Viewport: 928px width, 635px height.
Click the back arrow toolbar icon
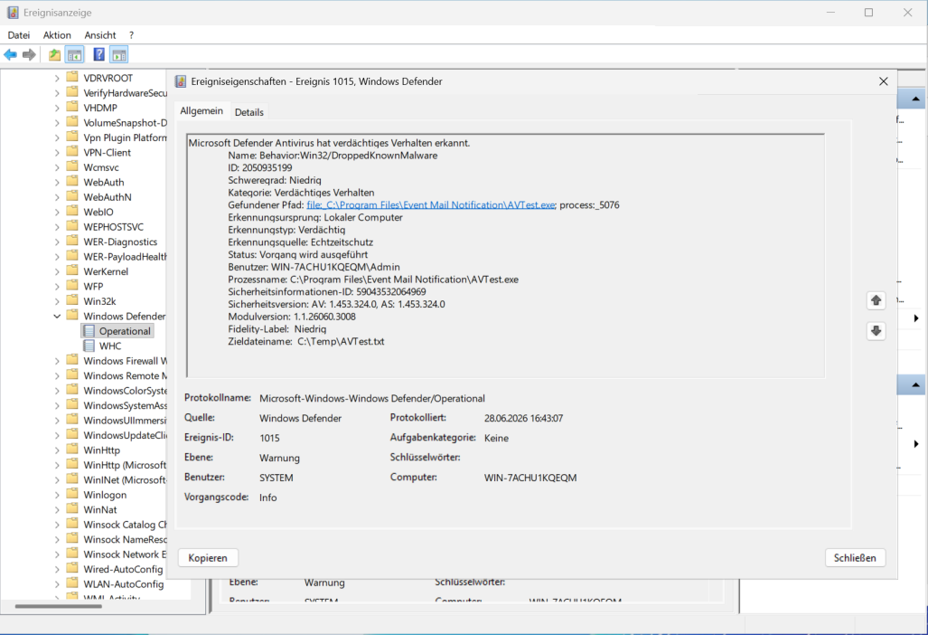coord(11,55)
